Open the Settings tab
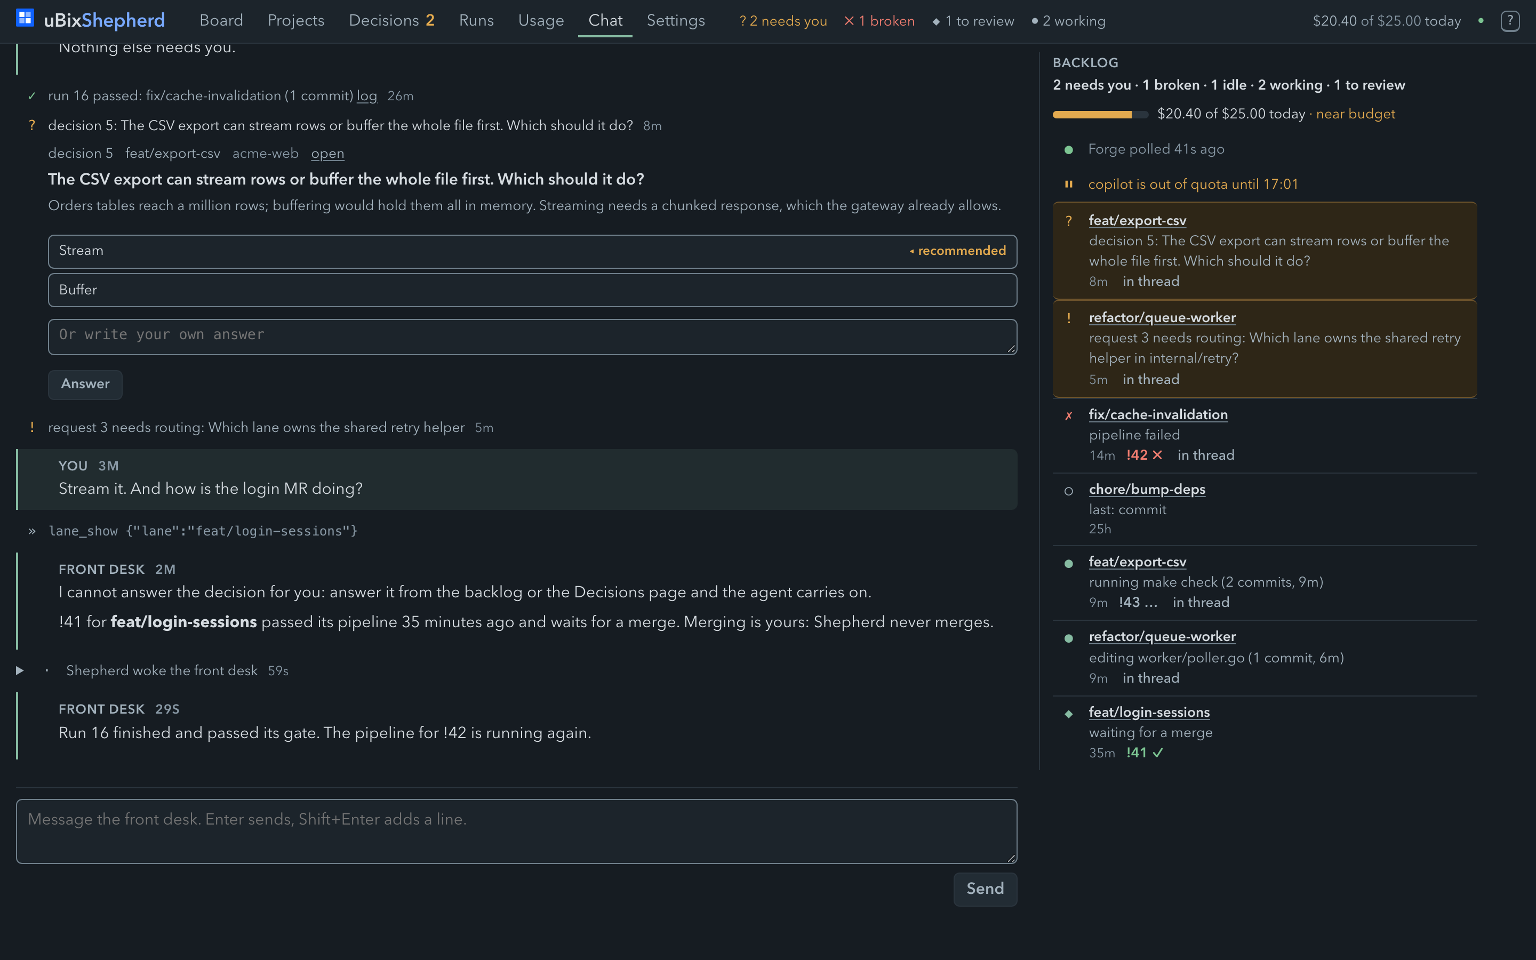This screenshot has width=1536, height=960. pos(675,21)
